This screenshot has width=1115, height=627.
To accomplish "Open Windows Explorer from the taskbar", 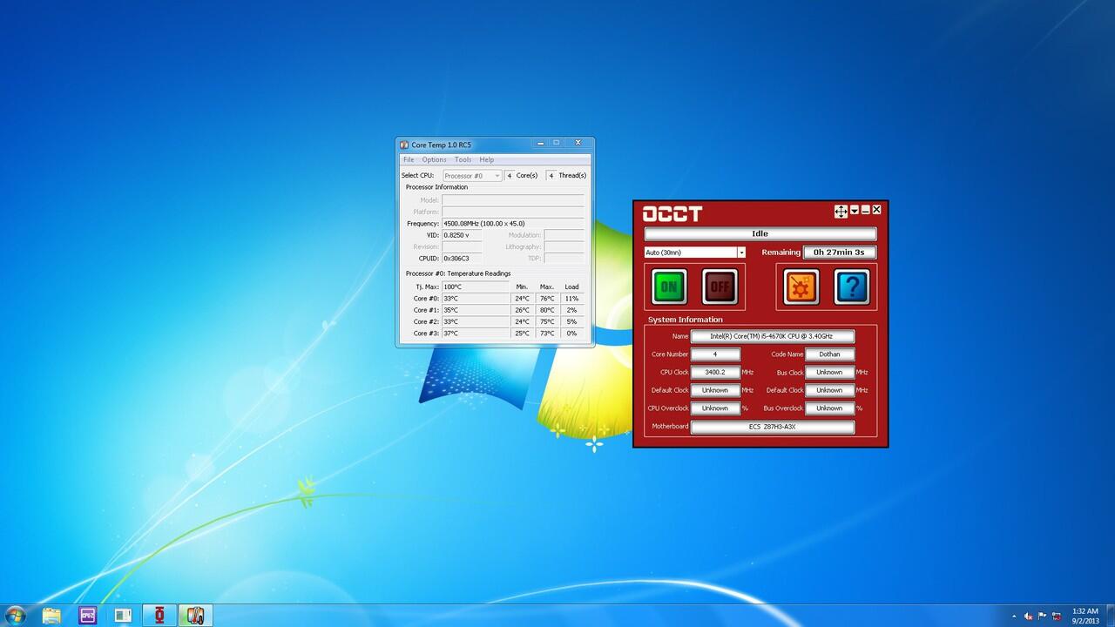I will point(51,616).
